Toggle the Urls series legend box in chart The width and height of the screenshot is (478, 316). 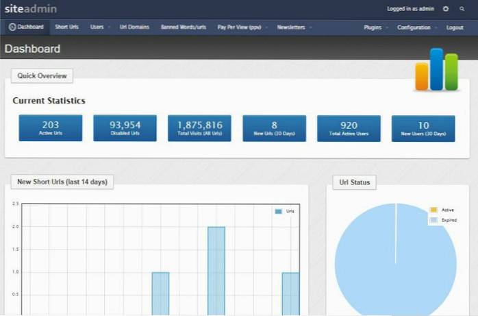[x=278, y=212]
